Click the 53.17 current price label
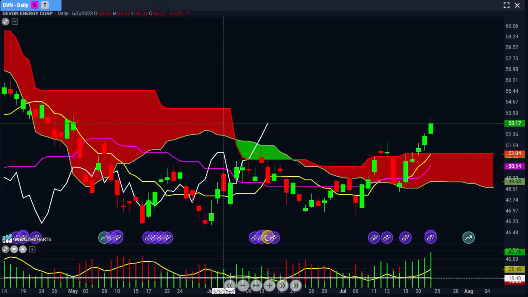Viewport: 528px width, 297px height. [x=515, y=123]
